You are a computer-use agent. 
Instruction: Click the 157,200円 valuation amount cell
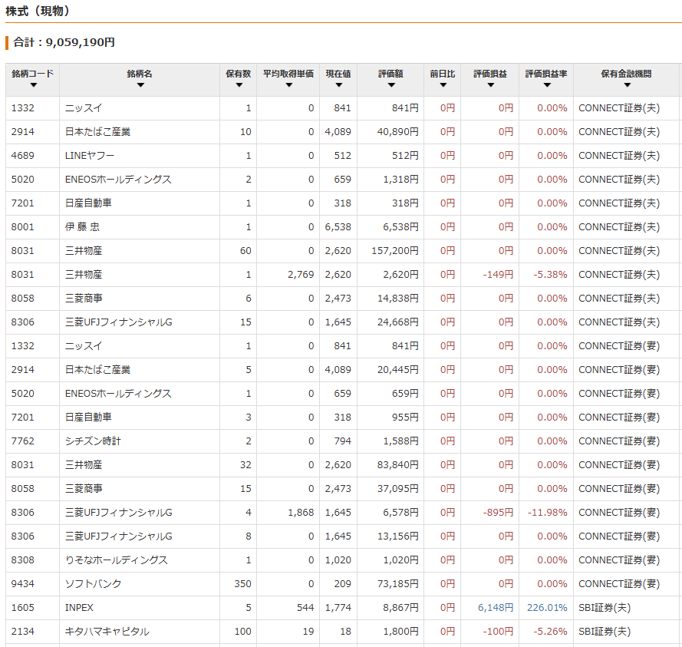390,251
